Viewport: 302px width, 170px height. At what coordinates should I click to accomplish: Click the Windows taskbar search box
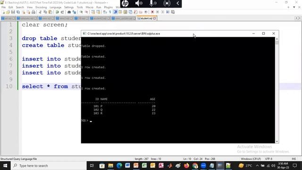tap(49, 166)
